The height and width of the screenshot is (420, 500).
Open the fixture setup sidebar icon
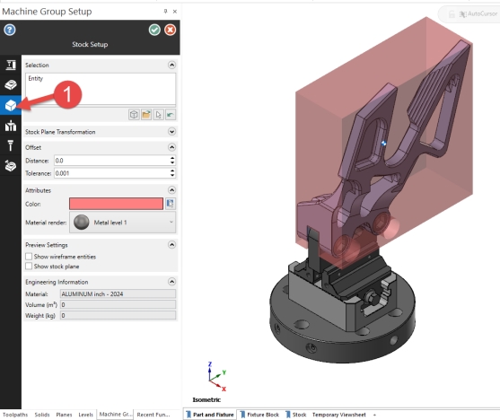coord(11,126)
